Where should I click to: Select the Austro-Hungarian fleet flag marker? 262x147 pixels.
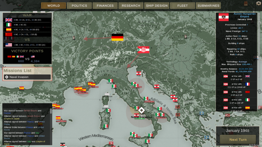(x=143, y=50)
